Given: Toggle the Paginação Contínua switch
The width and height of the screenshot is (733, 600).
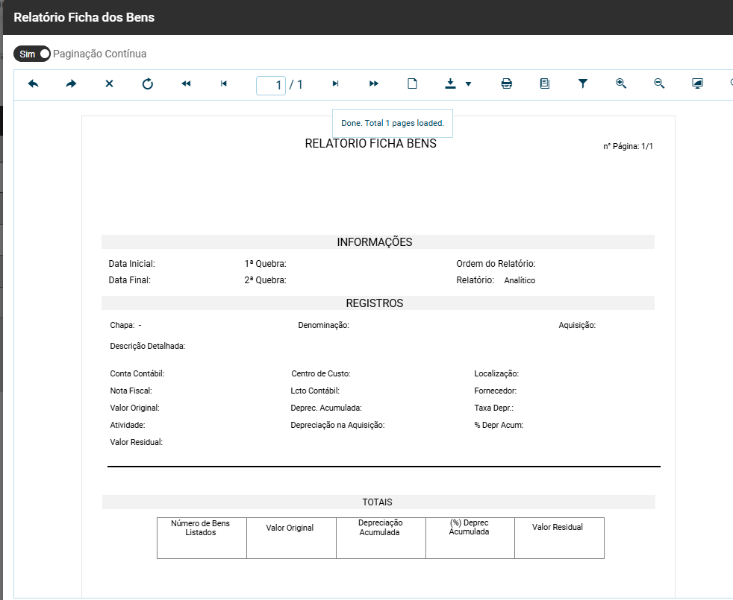Looking at the screenshot, I should point(32,54).
